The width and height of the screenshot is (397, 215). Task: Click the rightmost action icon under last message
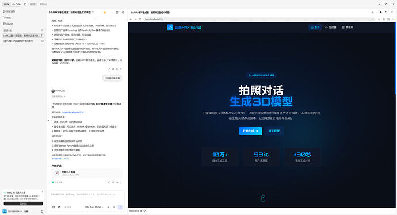[121, 182]
